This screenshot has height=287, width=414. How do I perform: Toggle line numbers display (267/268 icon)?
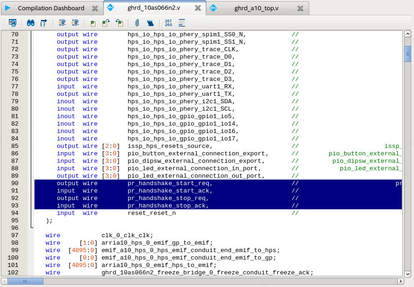(169, 22)
